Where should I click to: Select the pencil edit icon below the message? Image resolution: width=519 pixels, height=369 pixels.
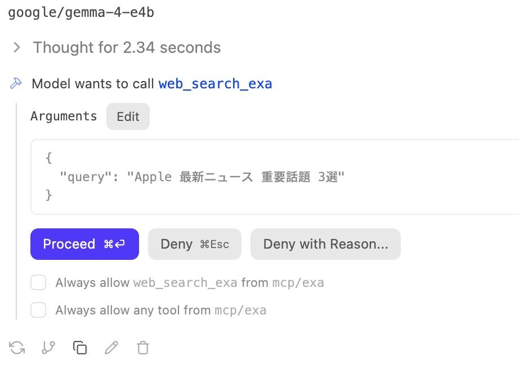[x=111, y=348]
